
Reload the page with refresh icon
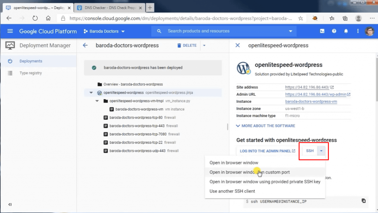35,18
